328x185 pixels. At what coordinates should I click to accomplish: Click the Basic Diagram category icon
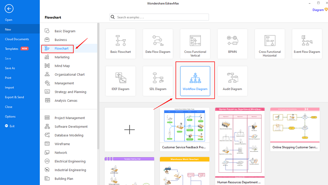pyautogui.click(x=47, y=31)
